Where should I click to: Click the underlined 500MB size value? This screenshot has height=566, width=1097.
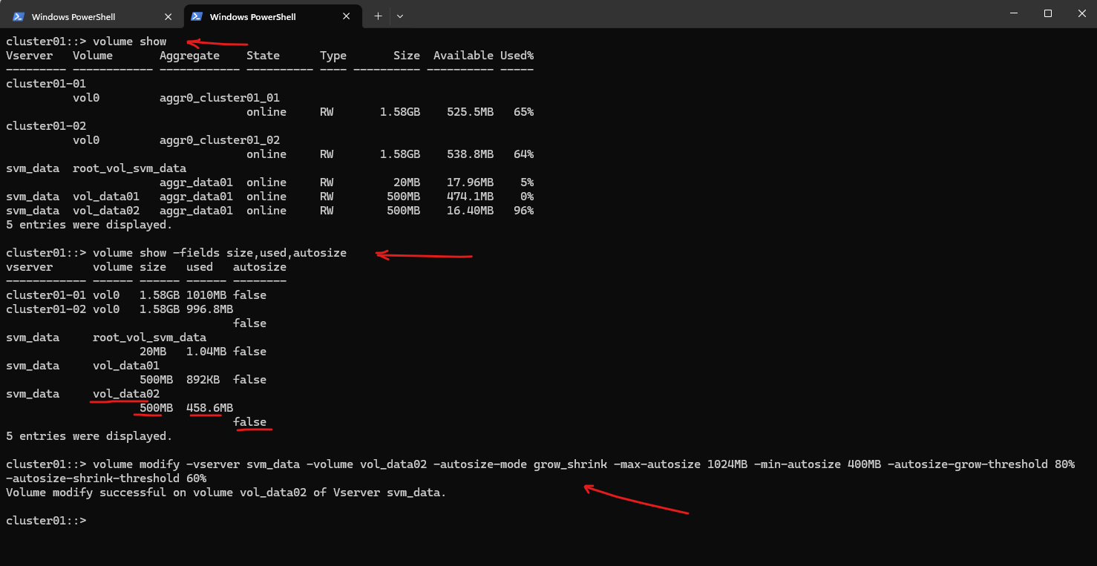click(x=156, y=408)
